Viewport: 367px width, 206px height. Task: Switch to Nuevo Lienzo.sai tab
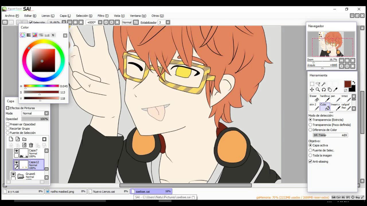pos(109,191)
